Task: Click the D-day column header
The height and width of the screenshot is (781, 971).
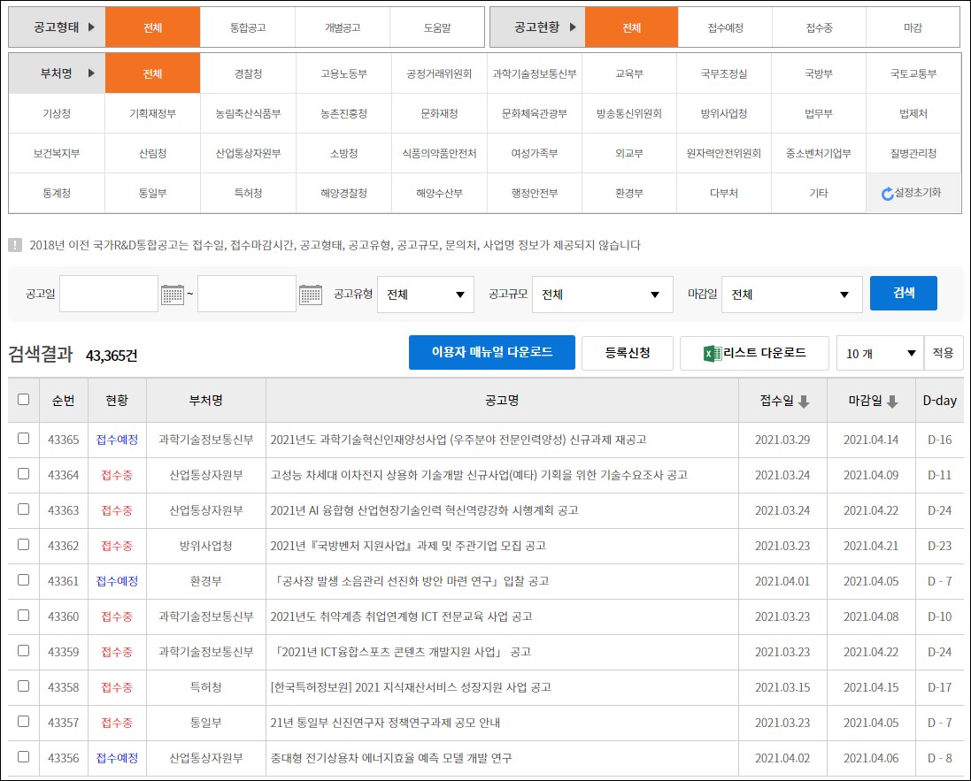Action: tap(939, 401)
